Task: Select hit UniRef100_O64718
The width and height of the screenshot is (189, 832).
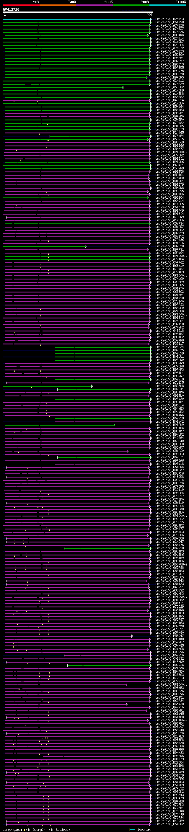Action: (170, 769)
